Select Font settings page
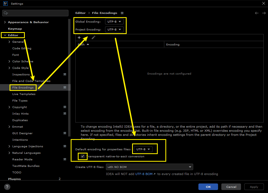This screenshot has width=268, height=193. tap(16, 55)
